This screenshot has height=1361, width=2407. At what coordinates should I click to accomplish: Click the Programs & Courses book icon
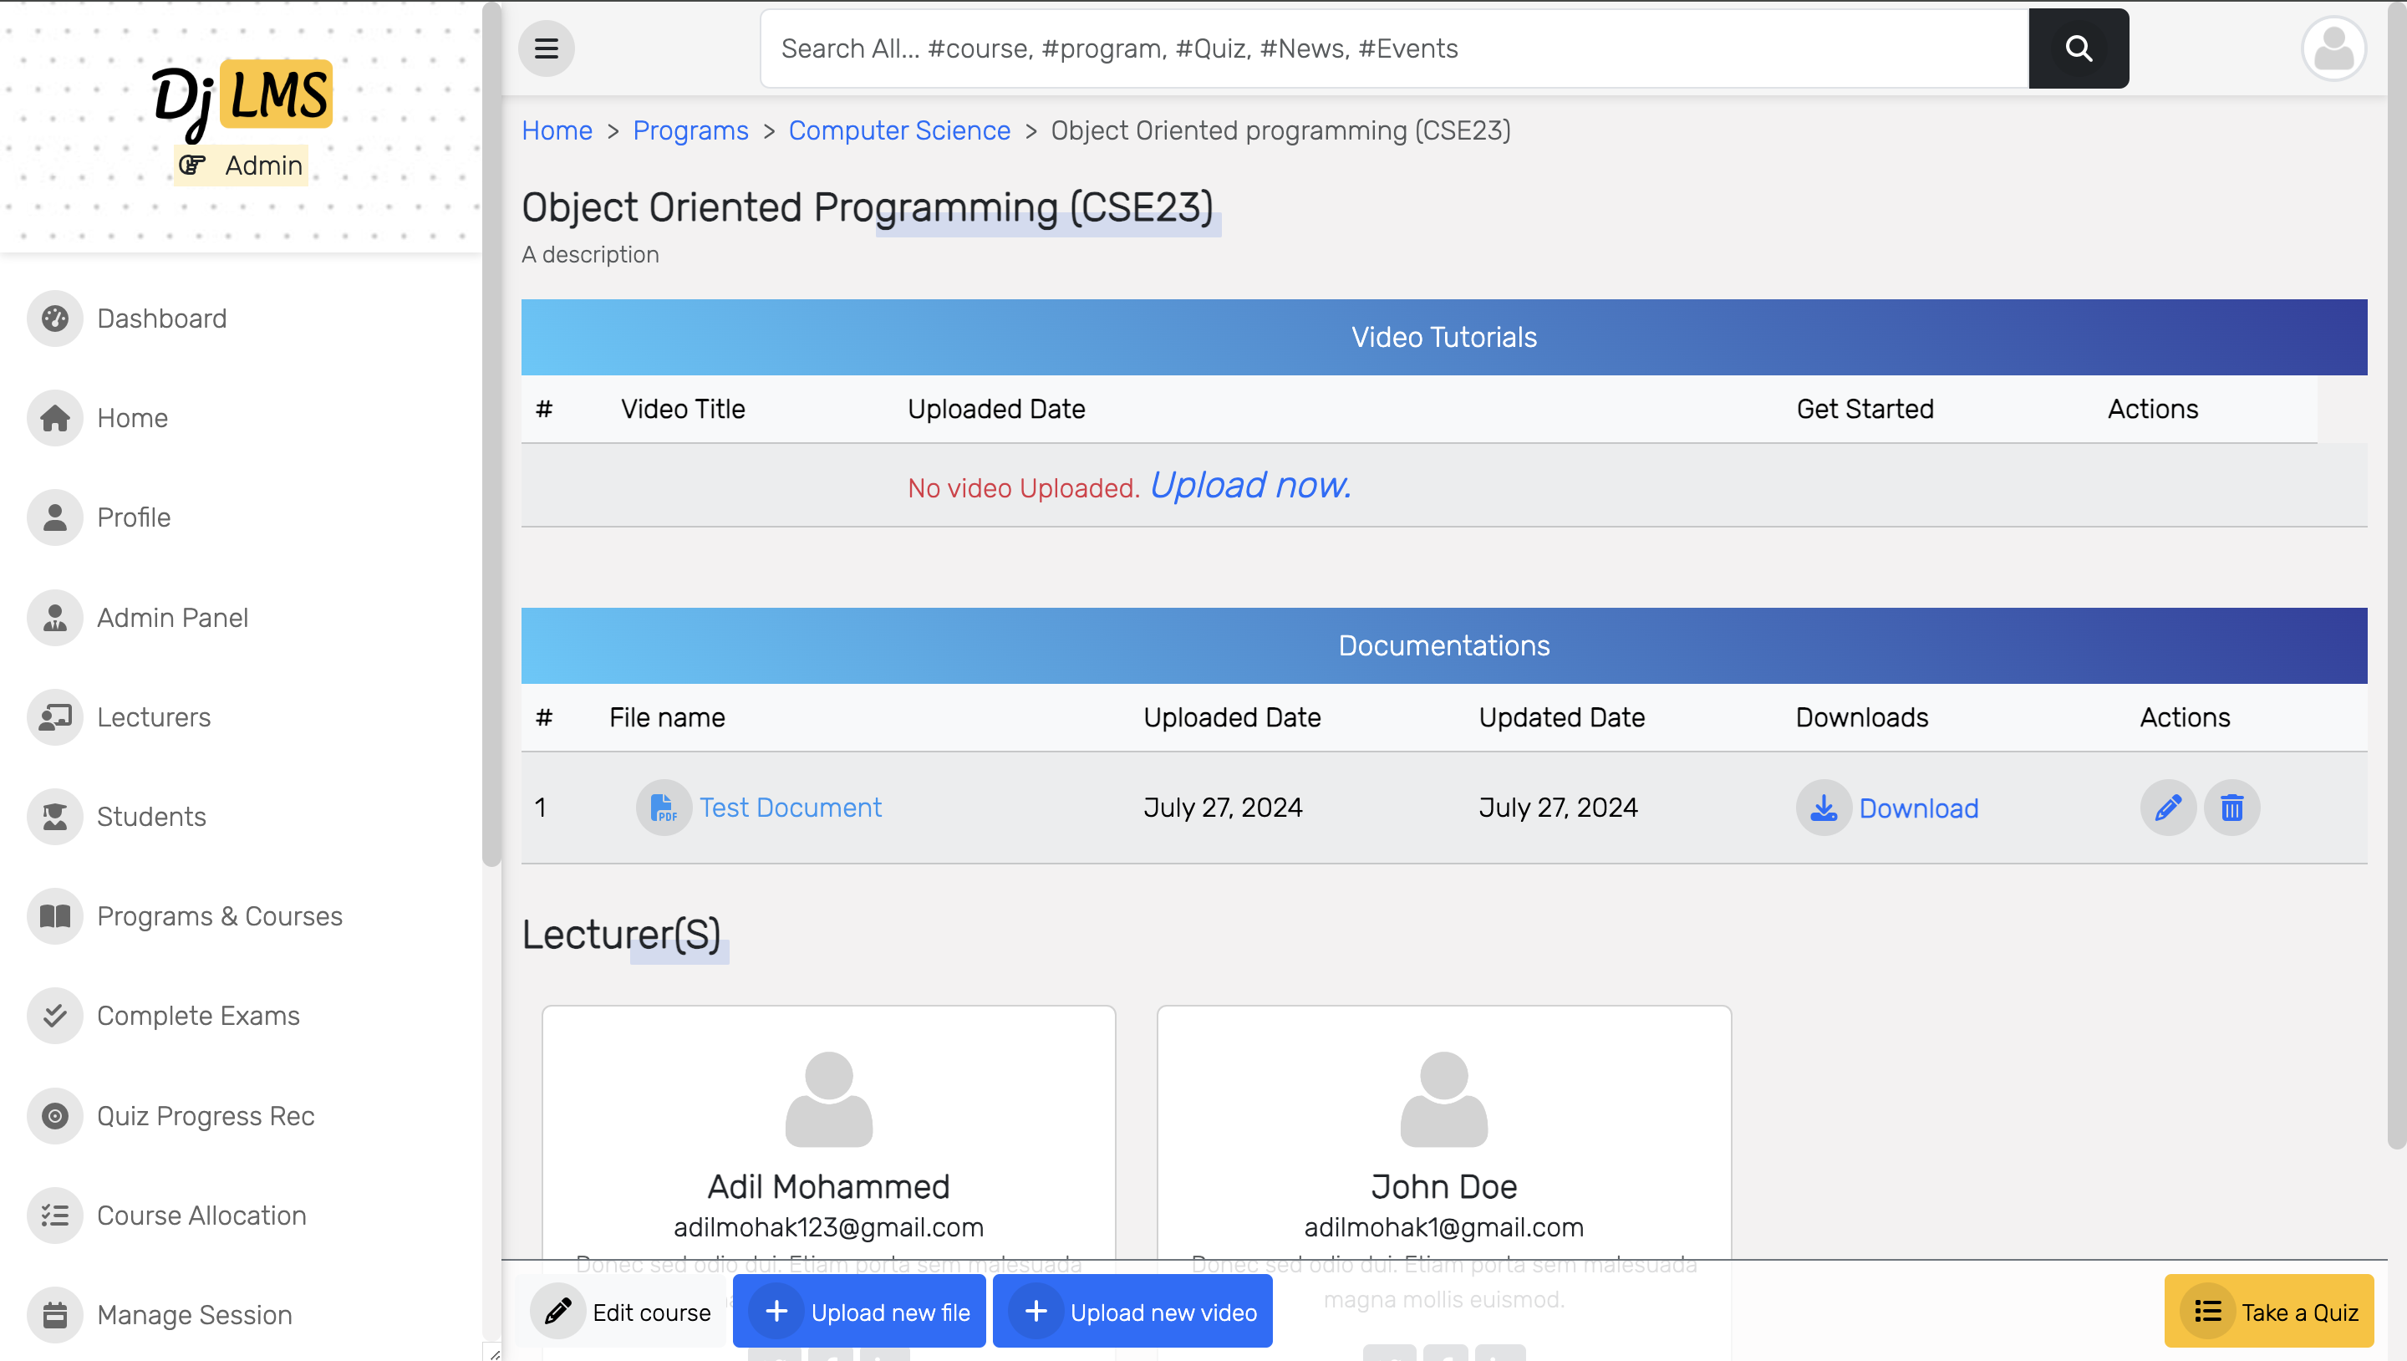pos(55,916)
